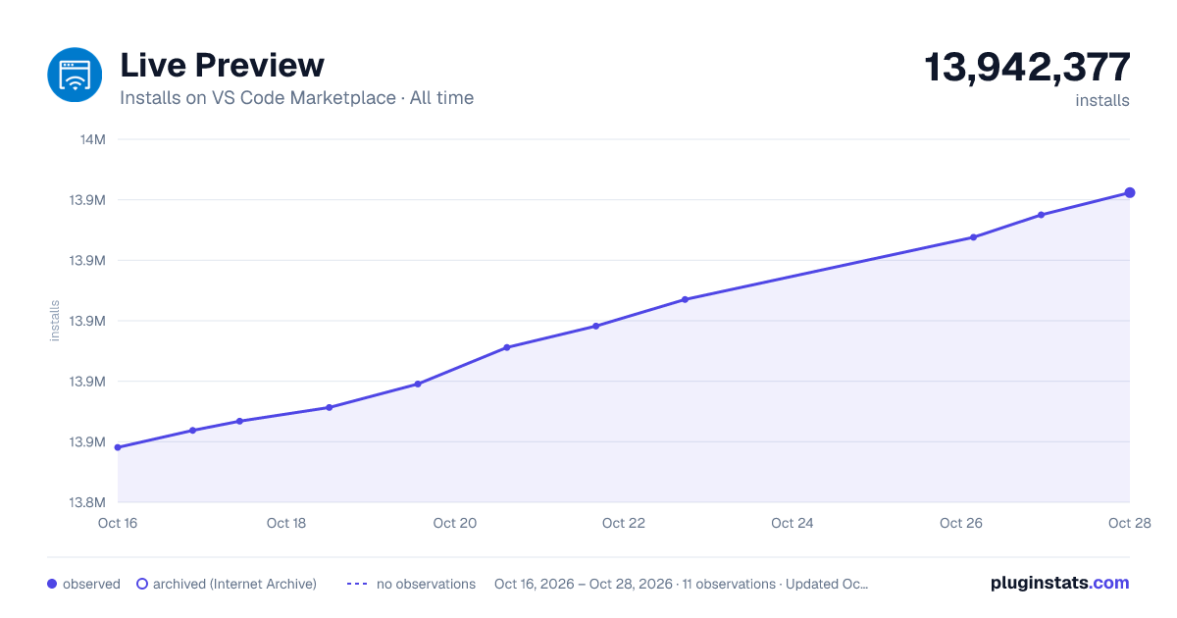Click the vertical "installs" y-axis title
The width and height of the screenshot is (1177, 618).
[55, 321]
